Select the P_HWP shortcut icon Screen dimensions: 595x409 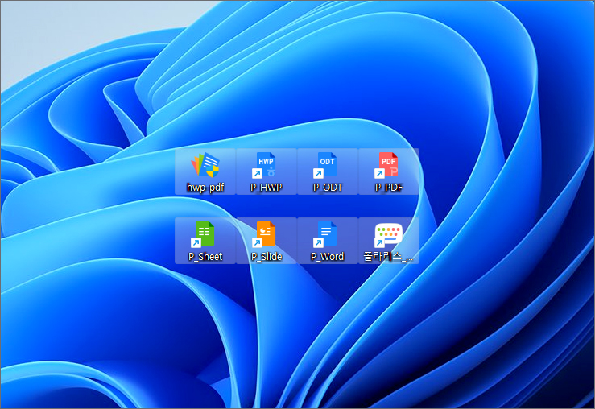click(x=265, y=165)
